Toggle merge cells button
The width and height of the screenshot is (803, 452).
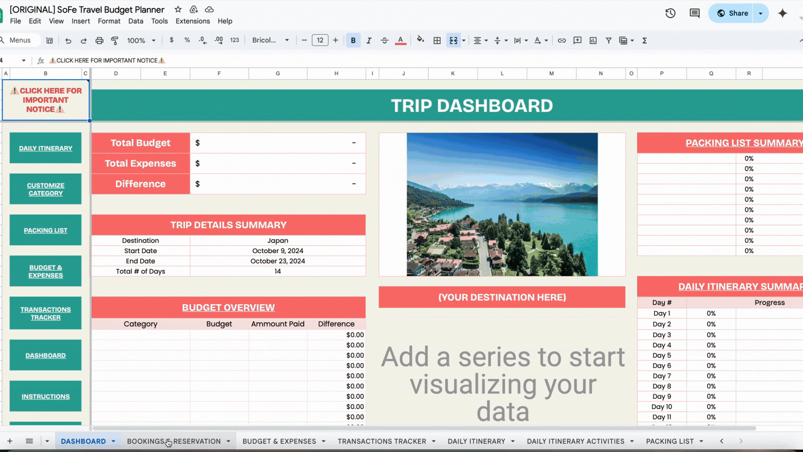(x=453, y=41)
